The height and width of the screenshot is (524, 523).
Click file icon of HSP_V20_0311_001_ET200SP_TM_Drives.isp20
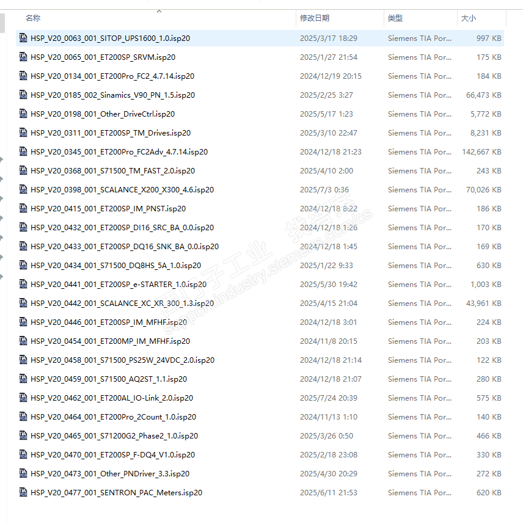(x=23, y=133)
